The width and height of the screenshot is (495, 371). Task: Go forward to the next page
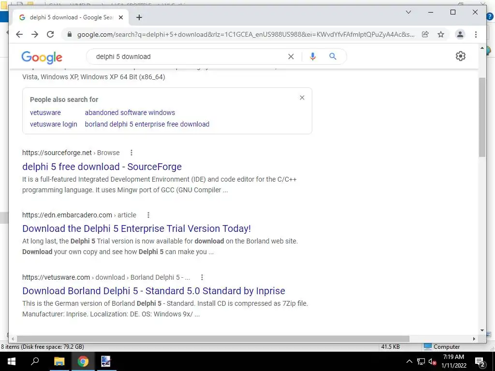pyautogui.click(x=35, y=34)
